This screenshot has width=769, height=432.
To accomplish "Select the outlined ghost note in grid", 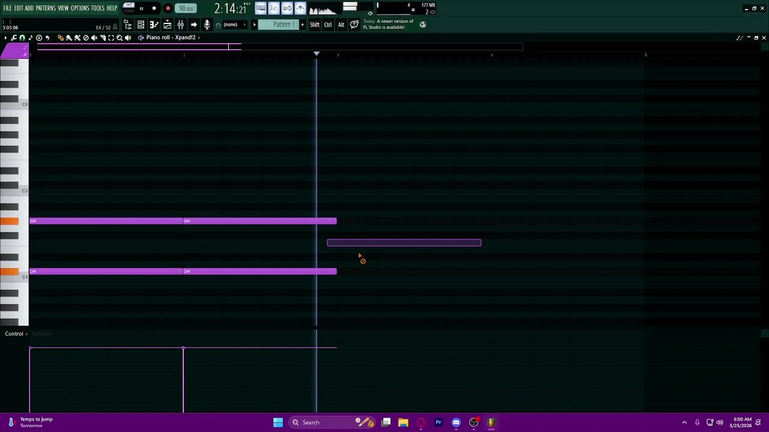I will click(404, 242).
